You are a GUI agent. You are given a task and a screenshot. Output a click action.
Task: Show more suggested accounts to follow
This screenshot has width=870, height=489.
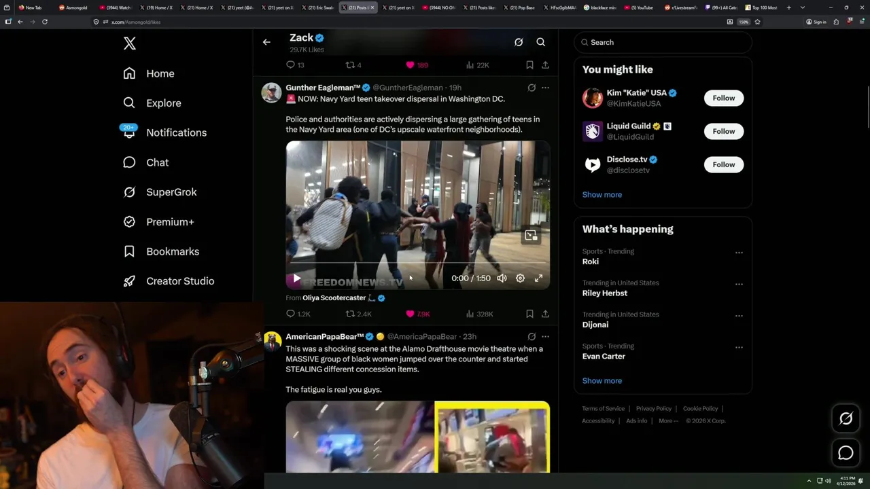[x=602, y=195]
